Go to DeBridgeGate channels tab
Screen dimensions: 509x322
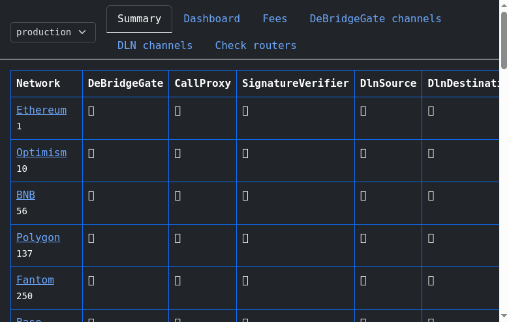[x=375, y=19]
